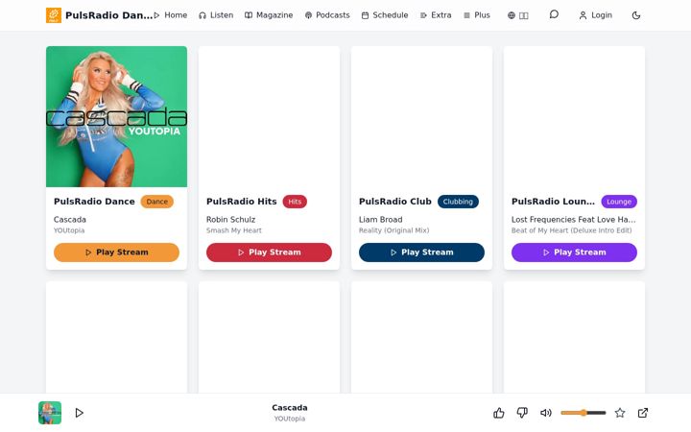Click the red Hits genre tag
691x432 pixels.
(295, 202)
